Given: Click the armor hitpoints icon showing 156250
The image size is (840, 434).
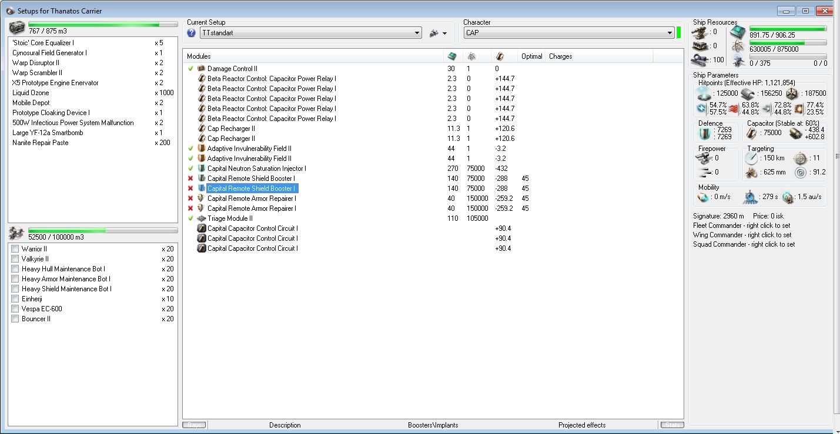Looking at the screenshot, I should (747, 93).
